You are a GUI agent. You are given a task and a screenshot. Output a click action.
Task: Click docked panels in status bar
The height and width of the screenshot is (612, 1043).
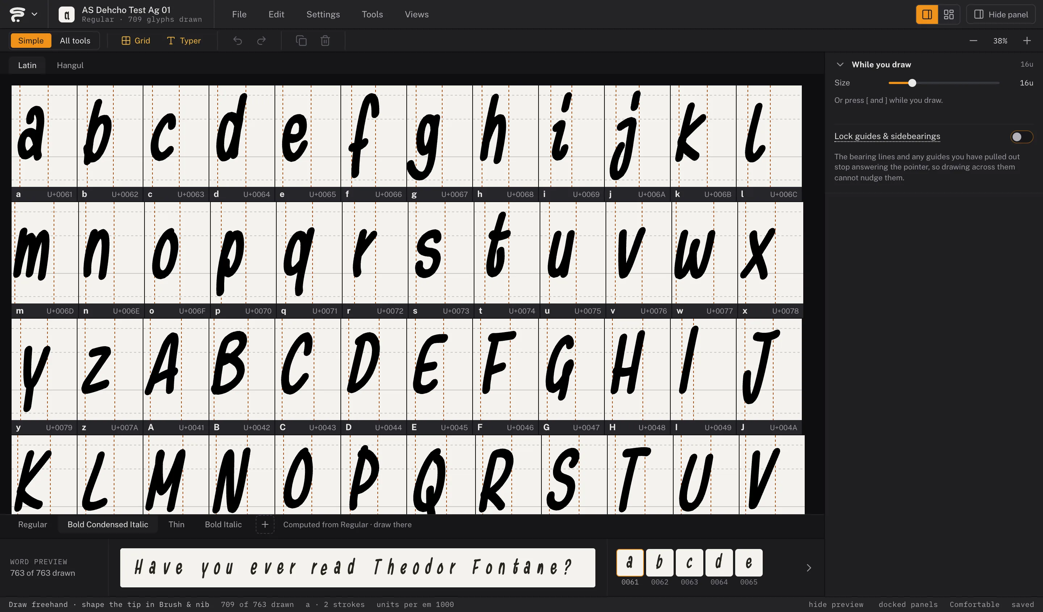coord(908,604)
